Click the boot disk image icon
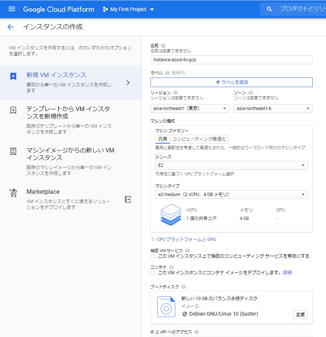 (166, 307)
